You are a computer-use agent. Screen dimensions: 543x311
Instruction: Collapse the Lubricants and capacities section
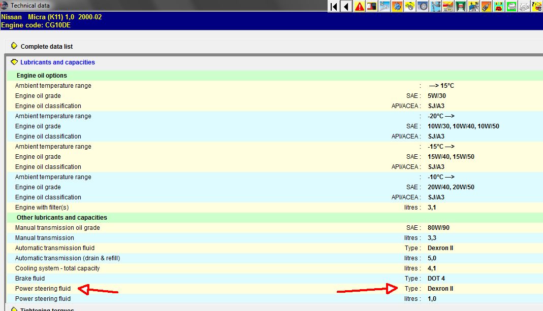coord(14,62)
